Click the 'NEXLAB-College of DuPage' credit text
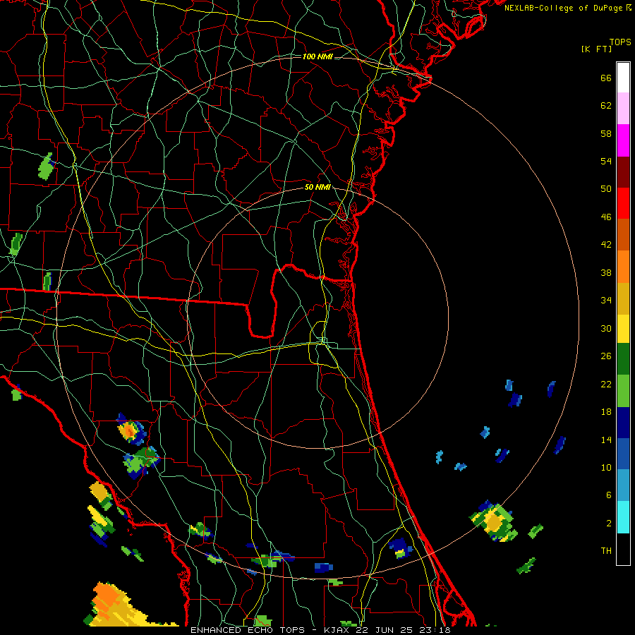 click(563, 8)
